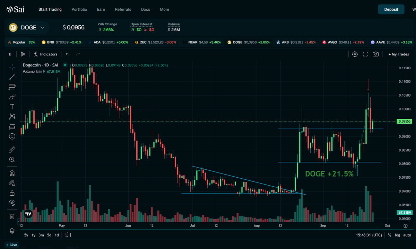416x249 pixels.
Task: Open the Indicators dialog
Action: 45,54
